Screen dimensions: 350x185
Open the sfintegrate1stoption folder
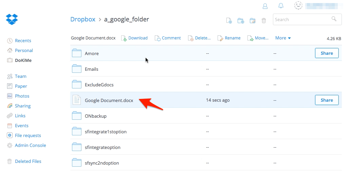click(106, 132)
